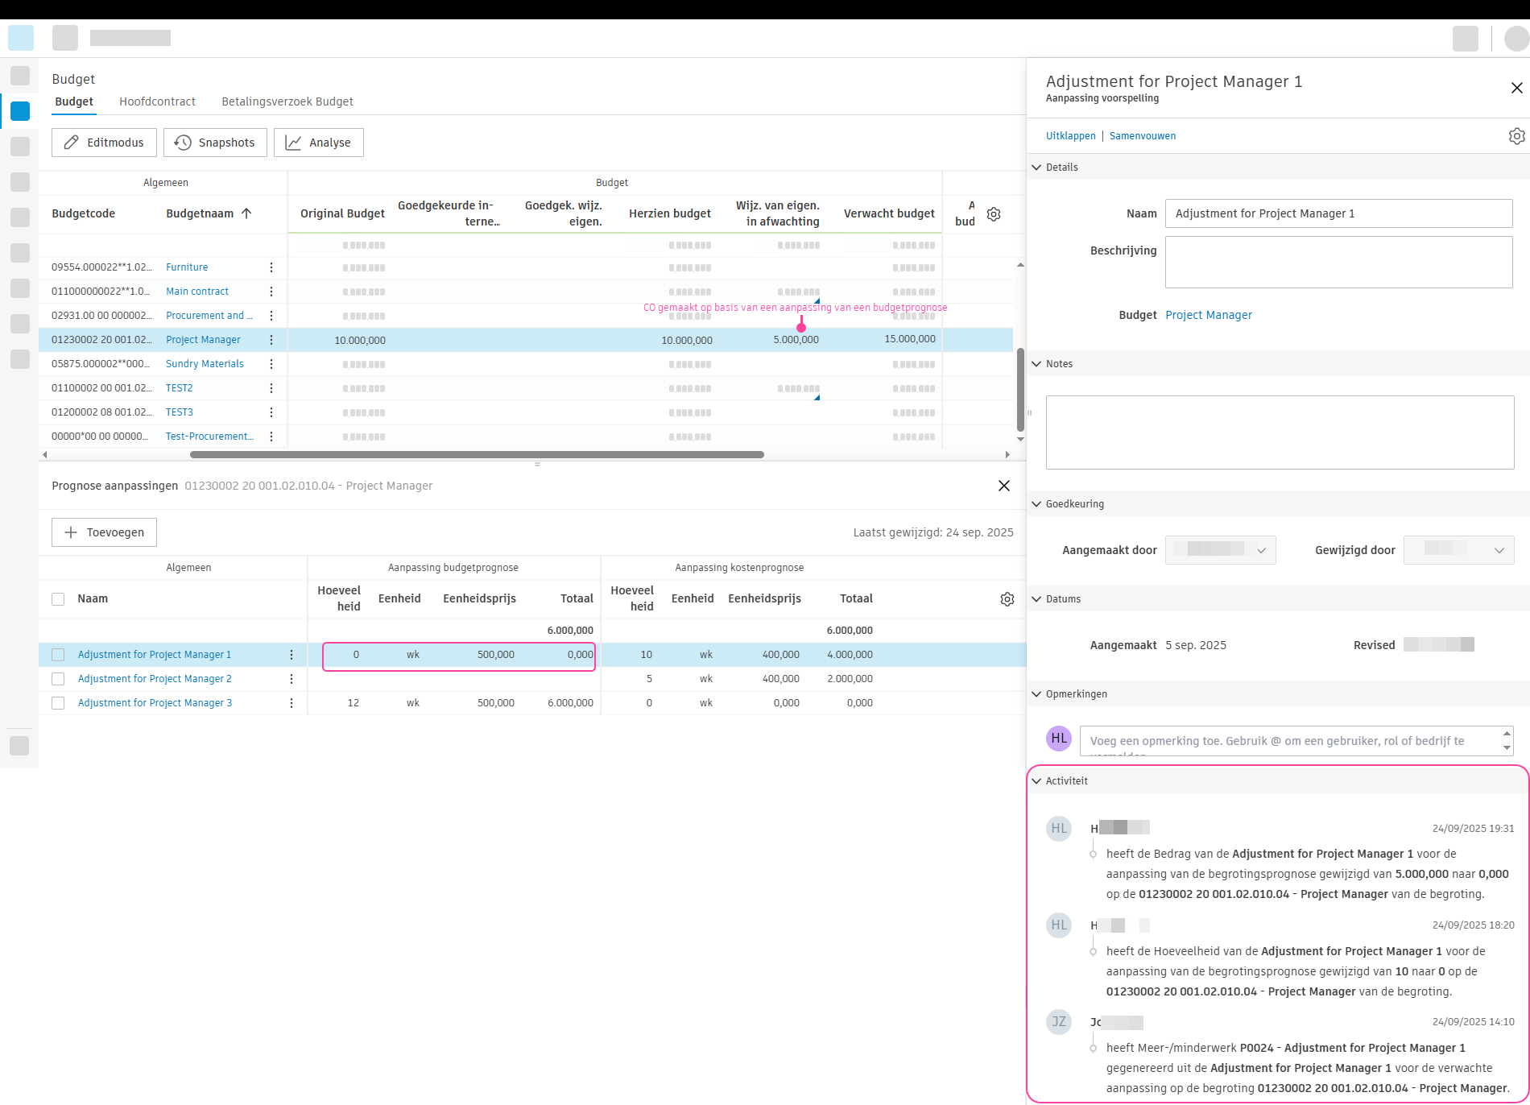Click the budget table vertical scrollbar thumb

tap(1020, 390)
